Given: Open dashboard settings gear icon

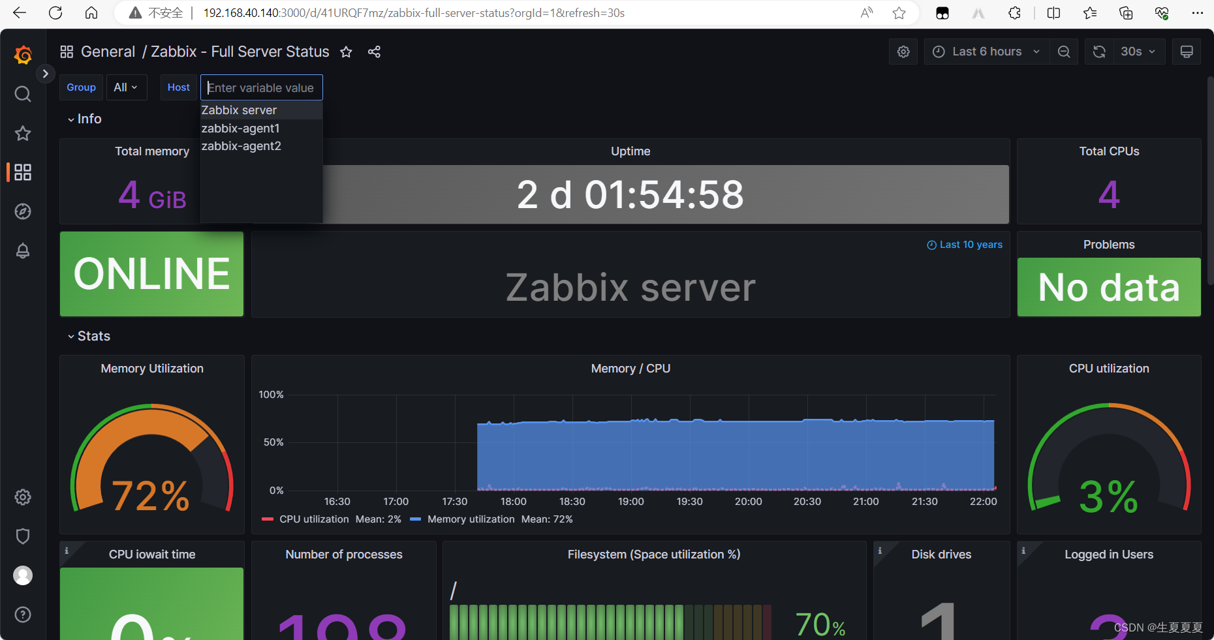Looking at the screenshot, I should [x=903, y=52].
